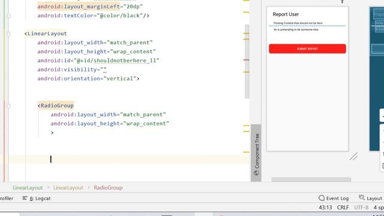384x216 pixels.
Task: Collapse the LinearLayout tag fold marker
Action: click(x=8, y=34)
